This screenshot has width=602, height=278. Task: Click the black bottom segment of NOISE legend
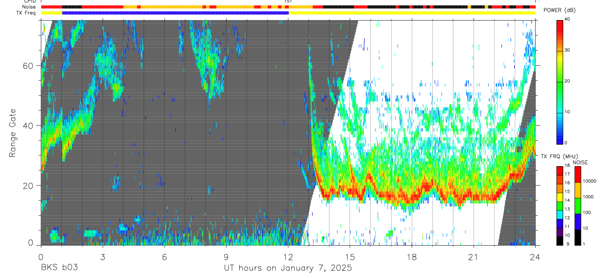coord(577,237)
